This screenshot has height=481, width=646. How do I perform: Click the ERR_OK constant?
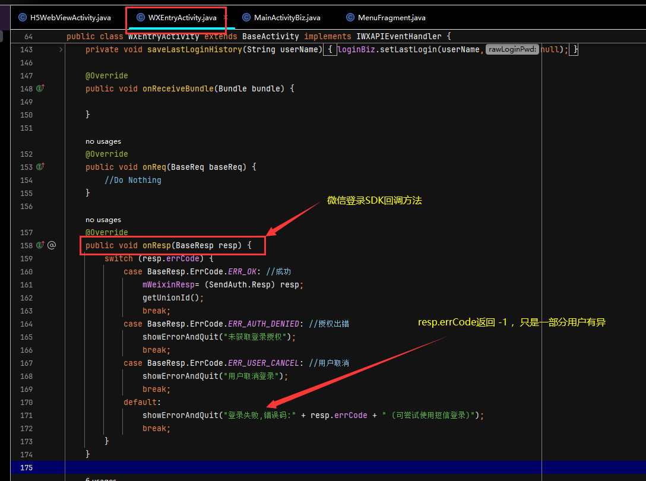point(242,271)
